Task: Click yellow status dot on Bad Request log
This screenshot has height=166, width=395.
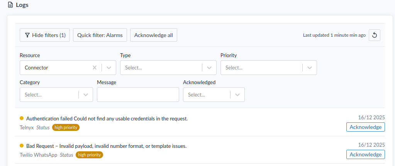Action: pyautogui.click(x=22, y=146)
